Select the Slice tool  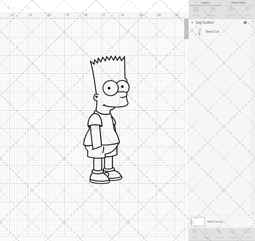pyautogui.click(x=194, y=233)
